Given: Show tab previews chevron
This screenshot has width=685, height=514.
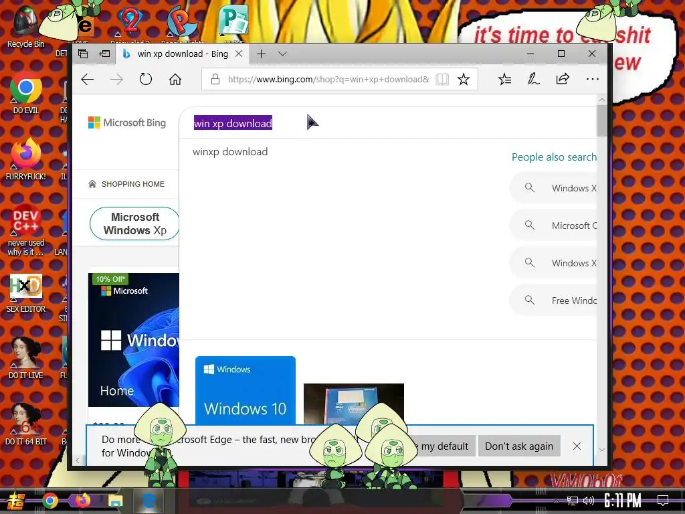Looking at the screenshot, I should 282,54.
